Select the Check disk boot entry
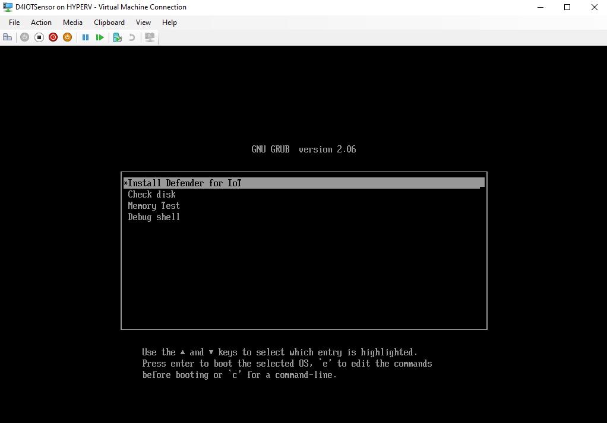The image size is (607, 423). tap(152, 195)
